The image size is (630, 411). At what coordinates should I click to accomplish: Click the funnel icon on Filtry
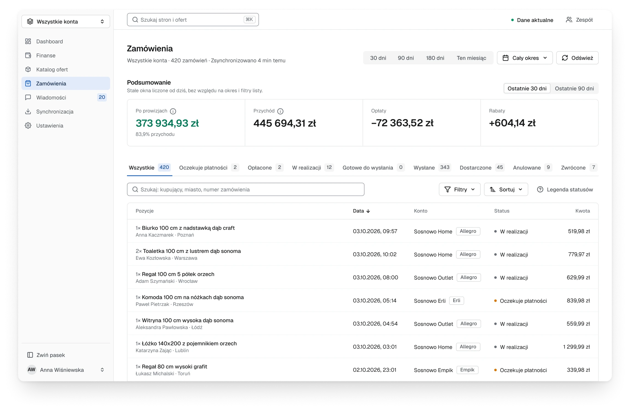click(x=447, y=189)
